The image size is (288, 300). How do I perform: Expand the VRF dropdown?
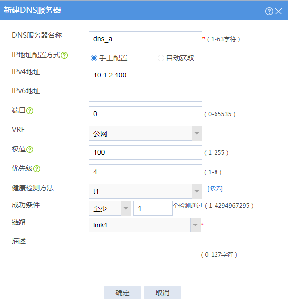[197, 133]
